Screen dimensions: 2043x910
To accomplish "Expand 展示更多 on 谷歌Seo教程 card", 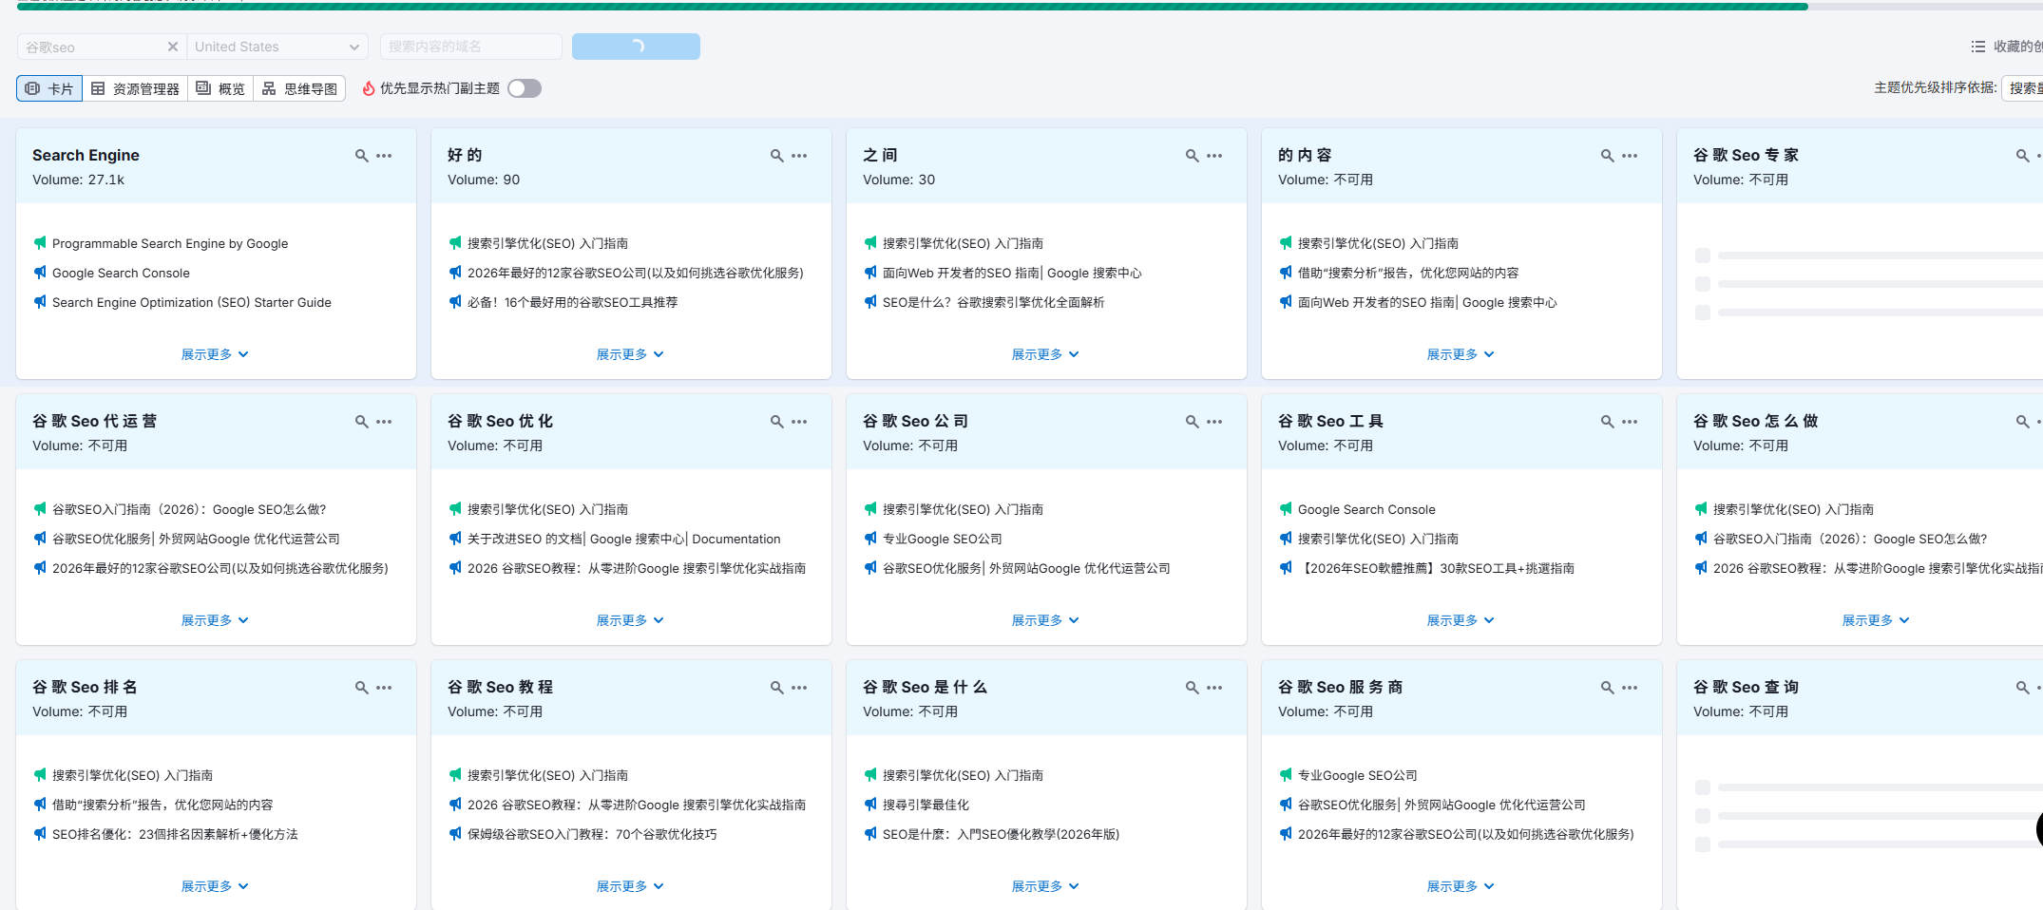I will pyautogui.click(x=630, y=886).
